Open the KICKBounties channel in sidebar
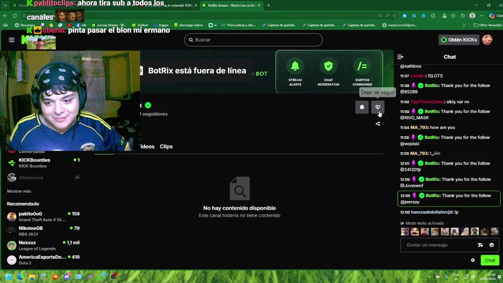The width and height of the screenshot is (503, 283). (43, 163)
